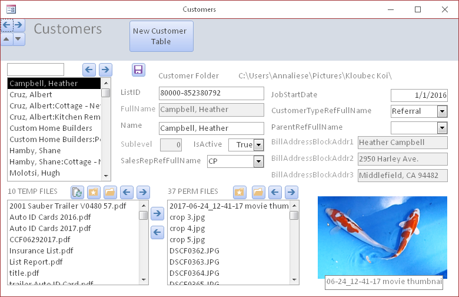Click the right arrow in Temp Files toolbar
The width and height of the screenshot is (459, 297).
[143, 192]
